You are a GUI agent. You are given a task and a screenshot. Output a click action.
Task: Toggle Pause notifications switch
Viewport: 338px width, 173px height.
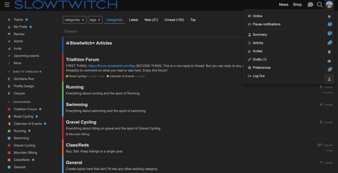[250, 24]
